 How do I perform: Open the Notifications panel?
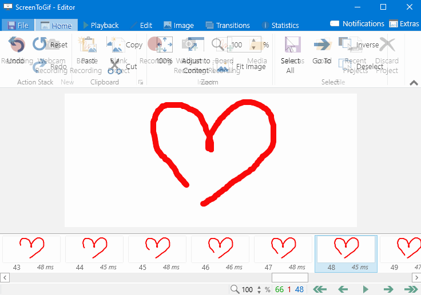click(x=357, y=23)
